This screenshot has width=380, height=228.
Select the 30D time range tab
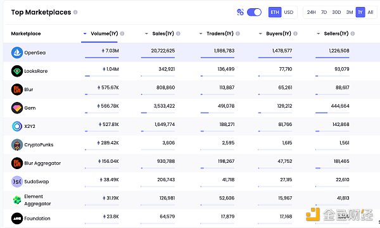[336, 12]
